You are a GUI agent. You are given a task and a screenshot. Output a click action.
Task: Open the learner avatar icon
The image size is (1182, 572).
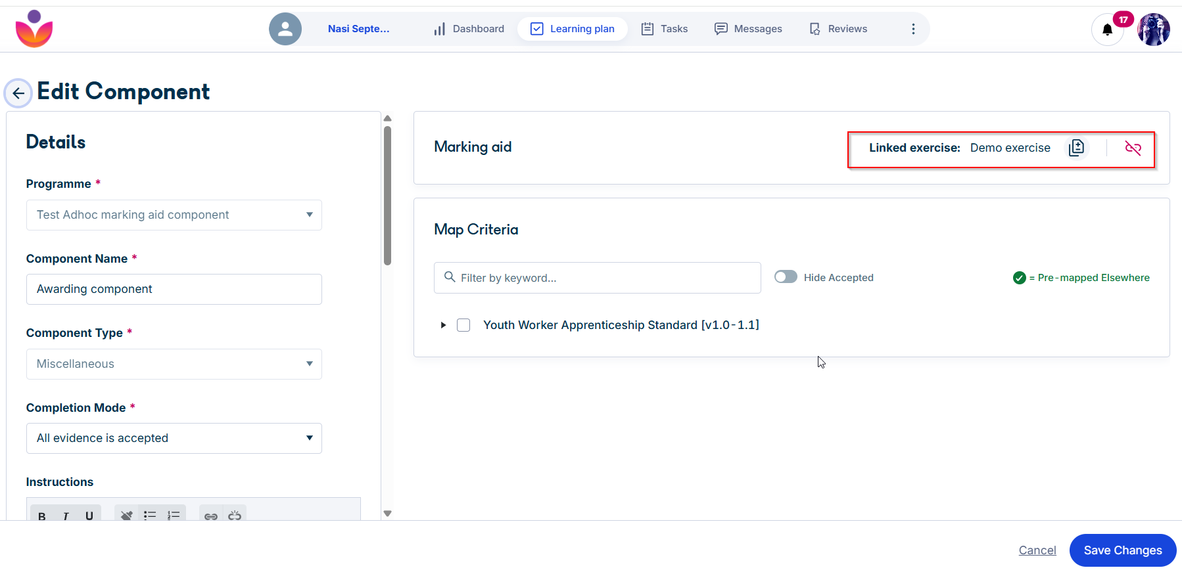(285, 29)
